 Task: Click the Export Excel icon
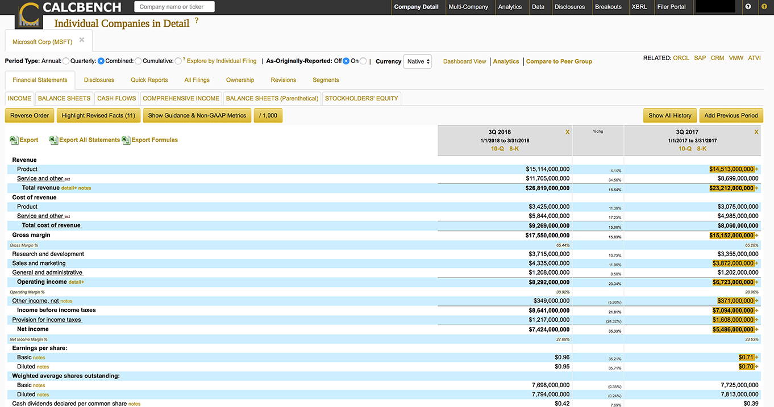point(14,140)
